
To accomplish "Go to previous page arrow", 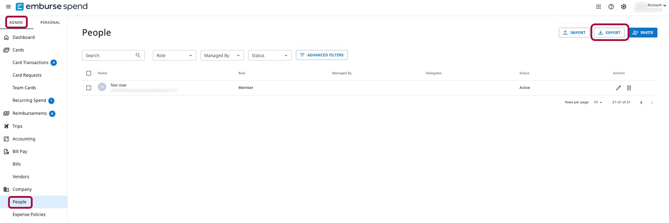I will pos(641,103).
